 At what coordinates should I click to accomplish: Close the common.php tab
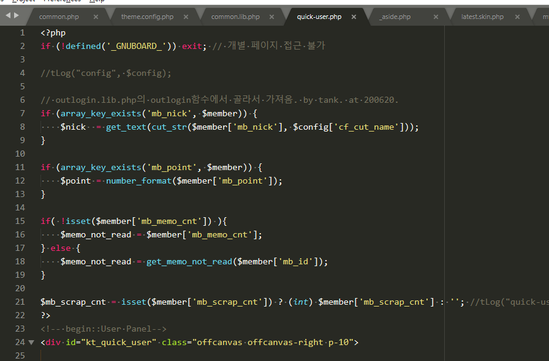pos(96,17)
